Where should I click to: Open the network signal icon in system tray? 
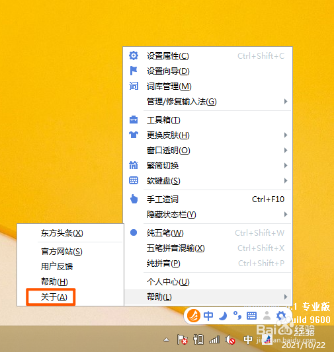pos(214,339)
